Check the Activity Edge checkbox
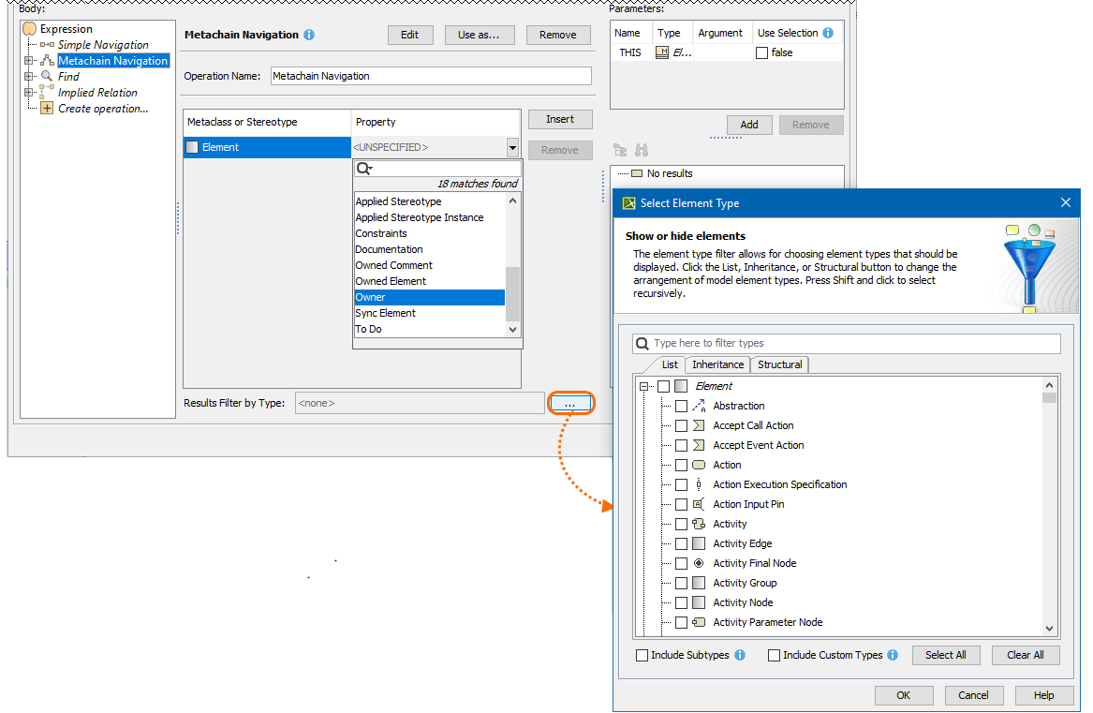This screenshot has height=713, width=1093. click(681, 543)
